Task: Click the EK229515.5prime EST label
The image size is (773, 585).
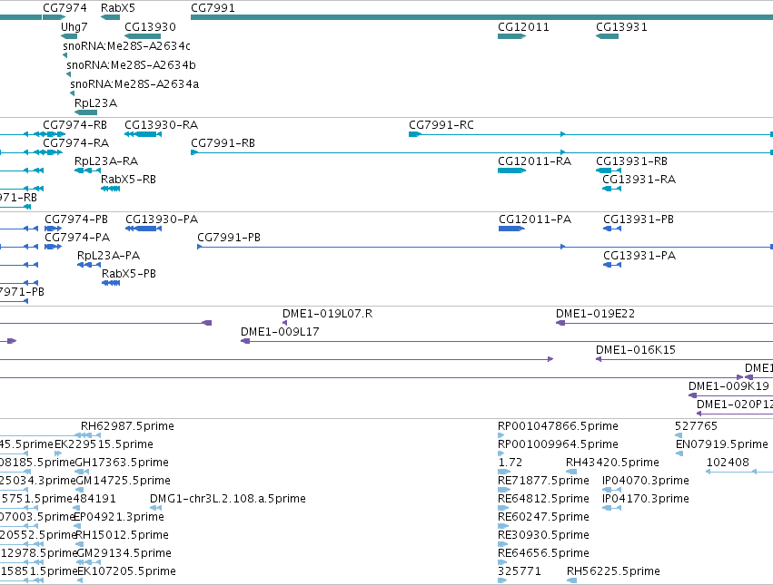Action: [104, 444]
